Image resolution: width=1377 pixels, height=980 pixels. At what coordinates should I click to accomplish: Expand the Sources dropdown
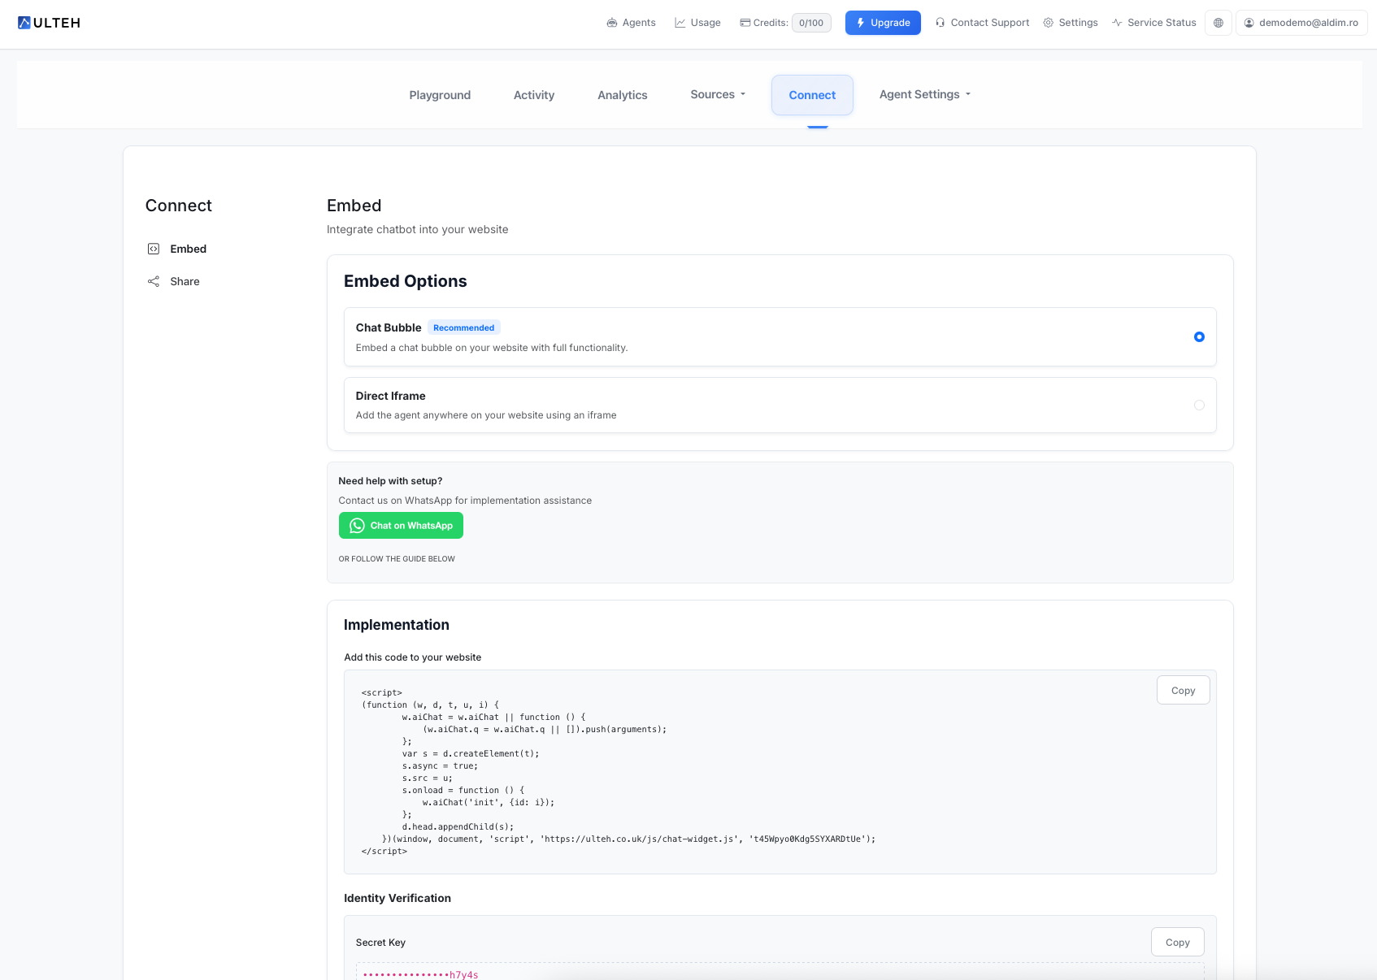click(x=717, y=94)
